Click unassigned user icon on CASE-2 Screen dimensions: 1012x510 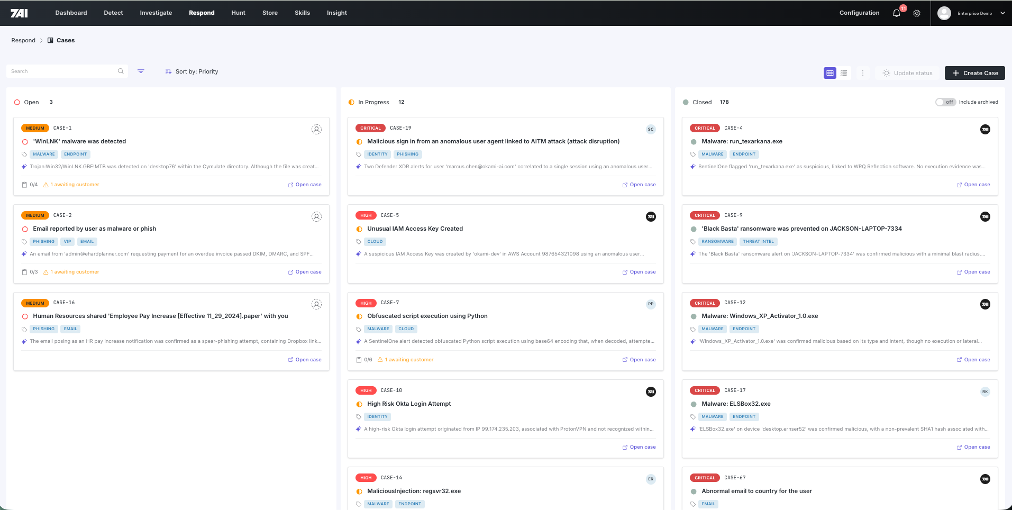coord(316,216)
